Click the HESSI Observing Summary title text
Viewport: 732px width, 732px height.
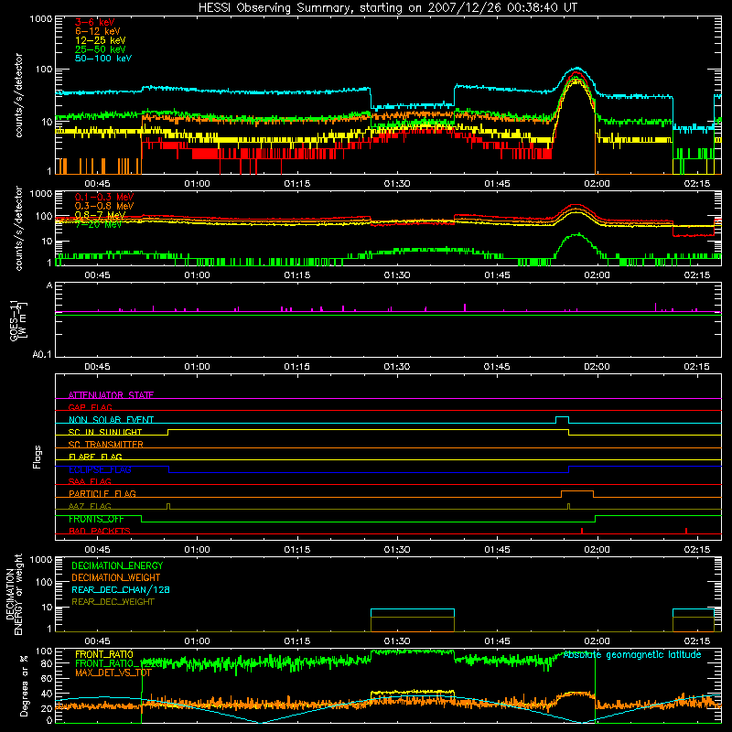[x=387, y=8]
